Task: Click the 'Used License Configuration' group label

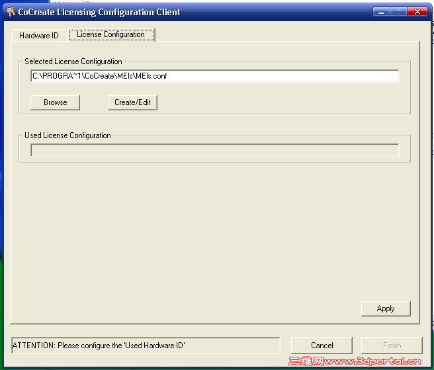Action: pyautogui.click(x=67, y=135)
